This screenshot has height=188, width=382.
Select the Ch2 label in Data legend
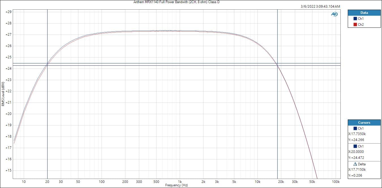coord(361,25)
